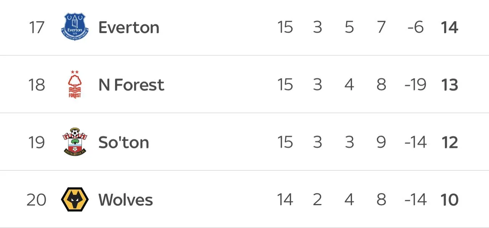Image resolution: width=489 pixels, height=228 pixels.
Task: Click the Southampton club crest
Action: coord(75,142)
